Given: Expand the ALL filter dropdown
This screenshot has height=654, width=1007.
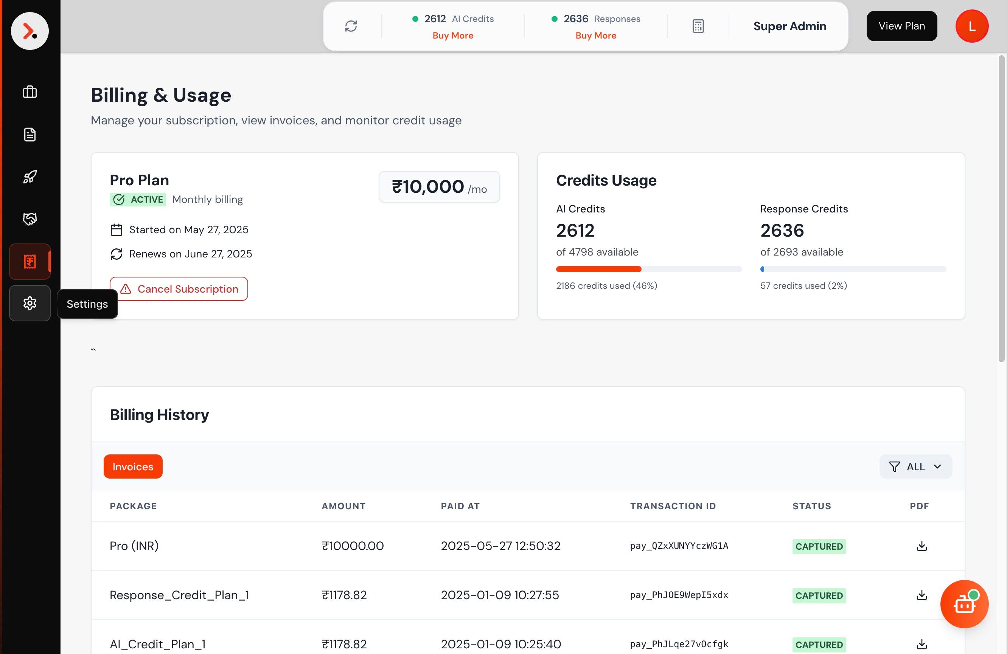Looking at the screenshot, I should click(x=915, y=467).
